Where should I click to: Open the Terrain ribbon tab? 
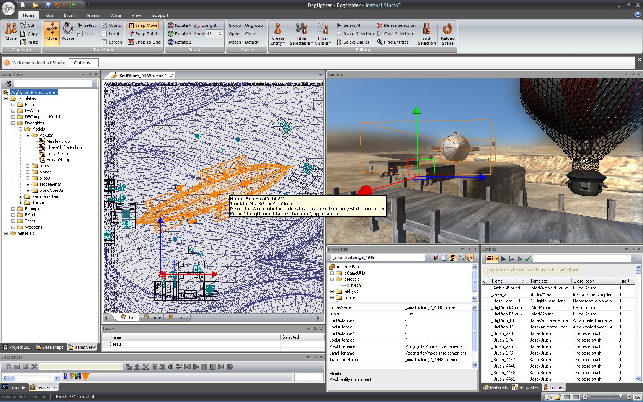[x=93, y=15]
